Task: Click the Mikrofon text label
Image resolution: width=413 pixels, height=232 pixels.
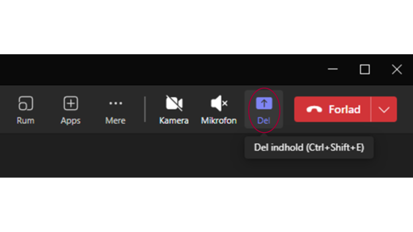Action: coord(219,121)
